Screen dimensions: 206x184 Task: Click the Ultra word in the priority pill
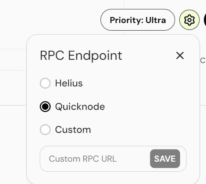[x=156, y=20]
